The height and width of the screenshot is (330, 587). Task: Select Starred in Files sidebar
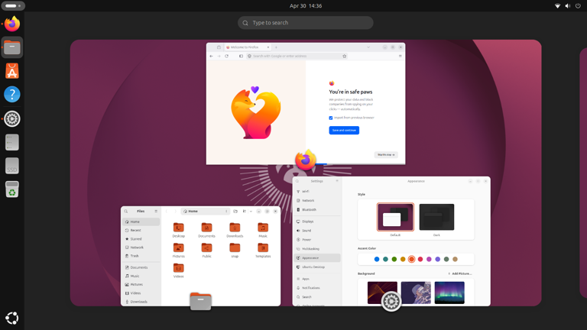[x=141, y=238]
